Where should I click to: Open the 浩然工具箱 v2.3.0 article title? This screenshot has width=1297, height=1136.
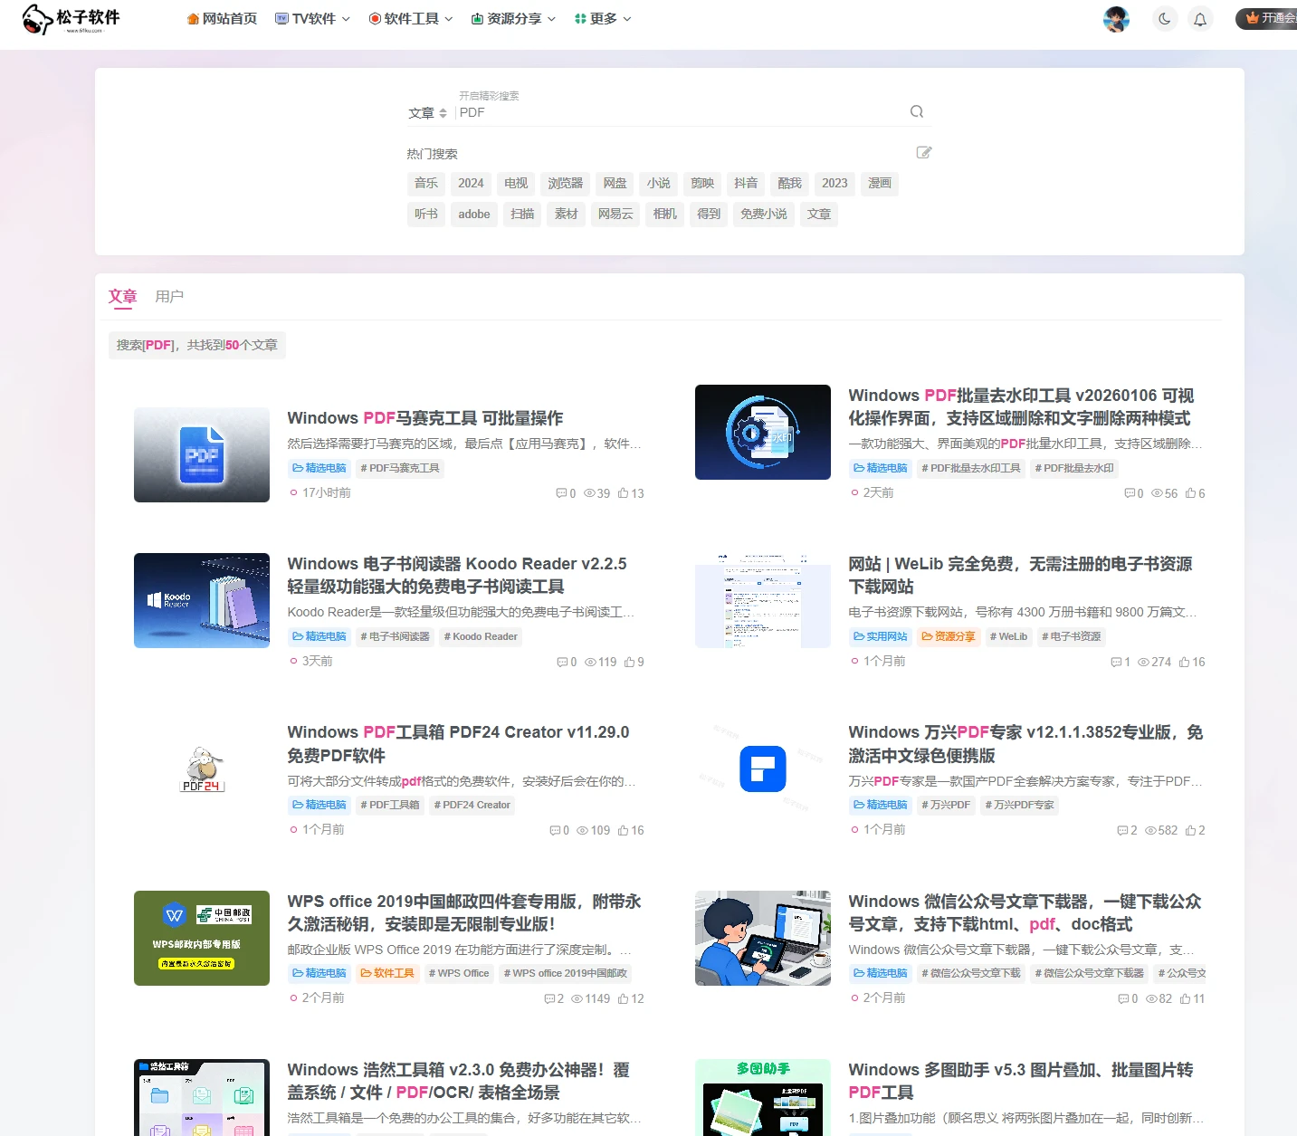coord(458,1081)
